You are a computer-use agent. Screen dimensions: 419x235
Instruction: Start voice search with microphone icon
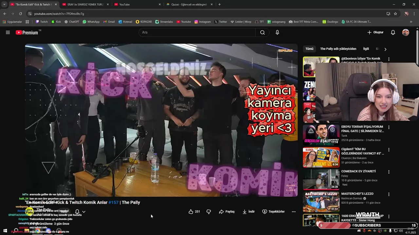point(277,32)
